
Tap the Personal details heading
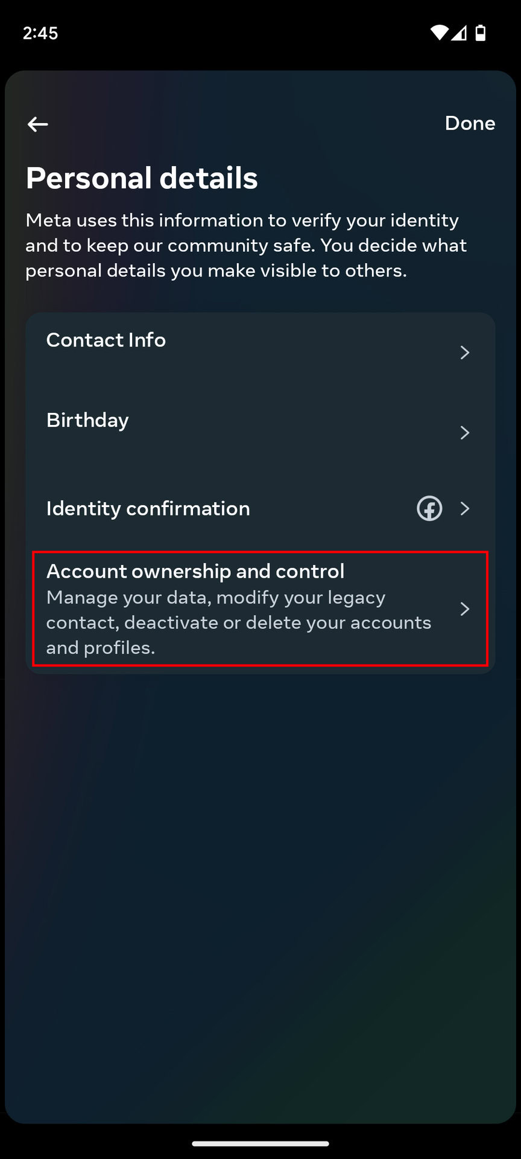click(142, 178)
